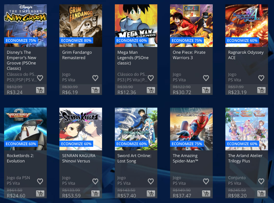The width and height of the screenshot is (274, 203).
Task: Open the Mega Man Legends (PSOne classic) title
Action: [133, 58]
